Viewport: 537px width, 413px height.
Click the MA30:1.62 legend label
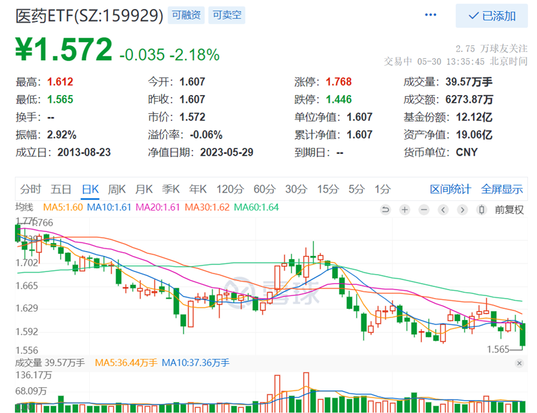pos(207,207)
